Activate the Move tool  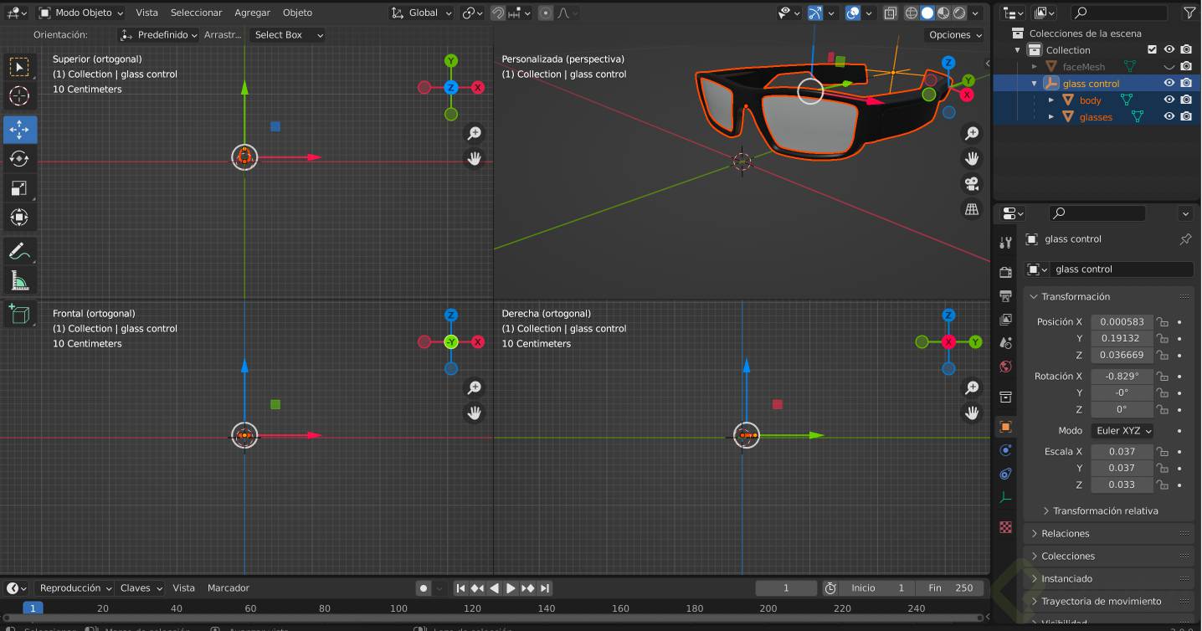pyautogui.click(x=19, y=130)
